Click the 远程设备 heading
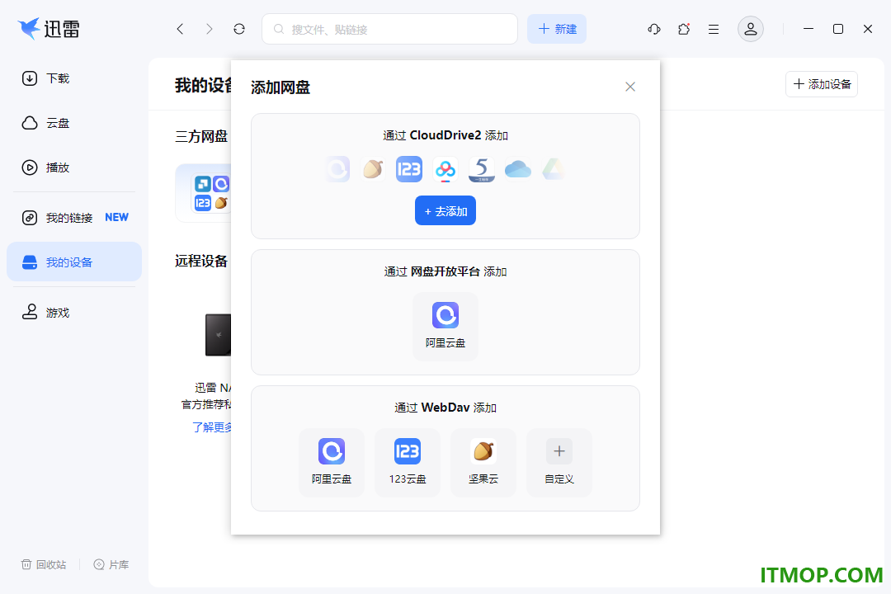 click(201, 261)
